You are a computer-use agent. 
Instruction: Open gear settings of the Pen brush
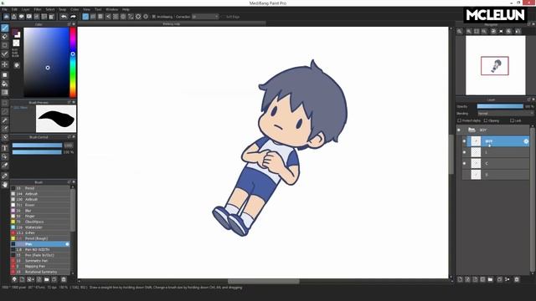[x=67, y=244]
